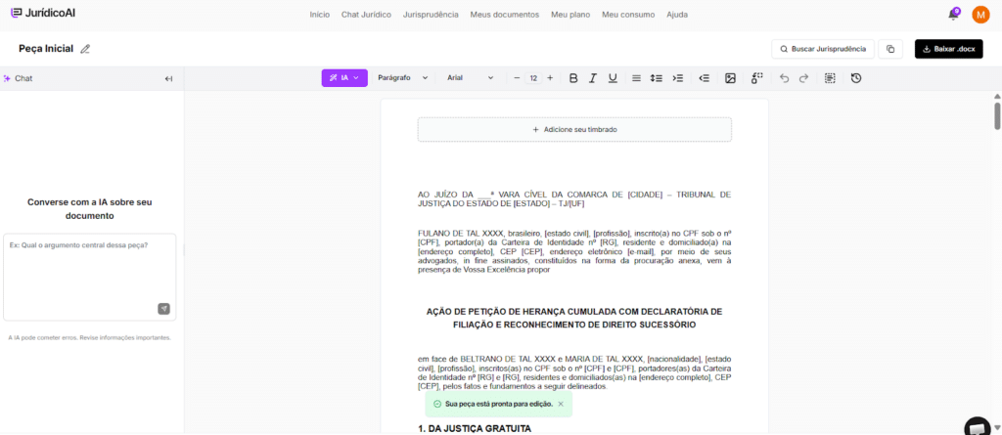Redo the last edit
Image resolution: width=1002 pixels, height=435 pixels.
coord(804,78)
